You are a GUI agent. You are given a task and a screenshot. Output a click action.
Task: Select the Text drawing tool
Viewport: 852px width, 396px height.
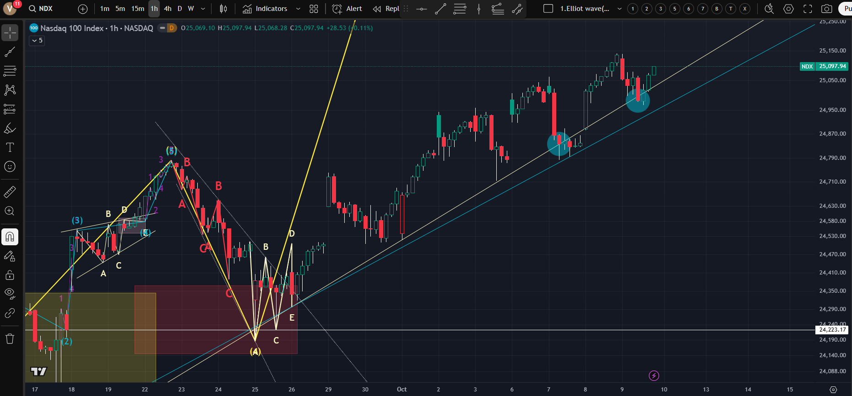(x=10, y=147)
